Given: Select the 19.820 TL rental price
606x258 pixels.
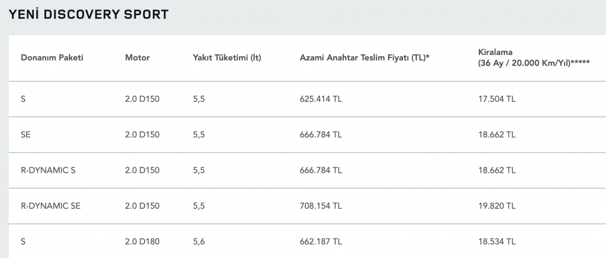Looking at the screenshot, I should tap(497, 206).
